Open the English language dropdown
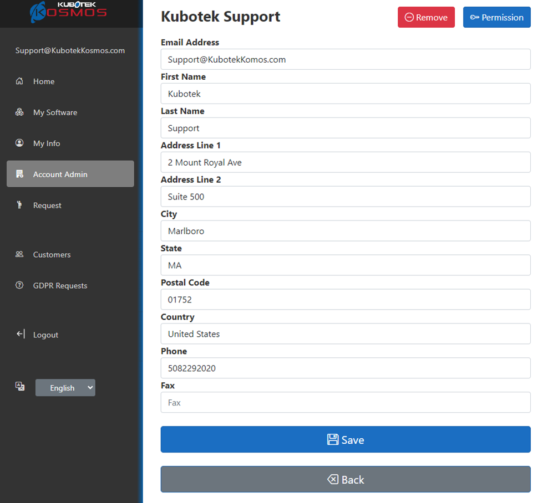Image resolution: width=538 pixels, height=503 pixels. click(x=65, y=388)
